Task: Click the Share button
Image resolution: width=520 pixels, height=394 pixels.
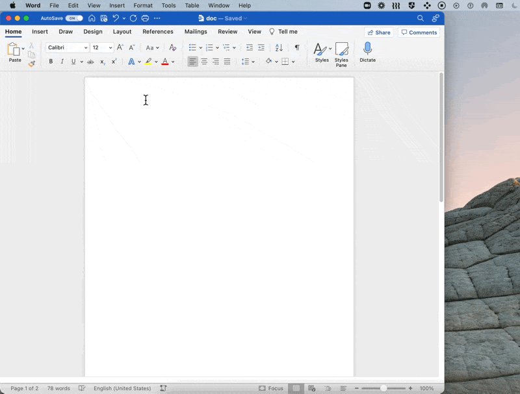Action: pyautogui.click(x=379, y=32)
